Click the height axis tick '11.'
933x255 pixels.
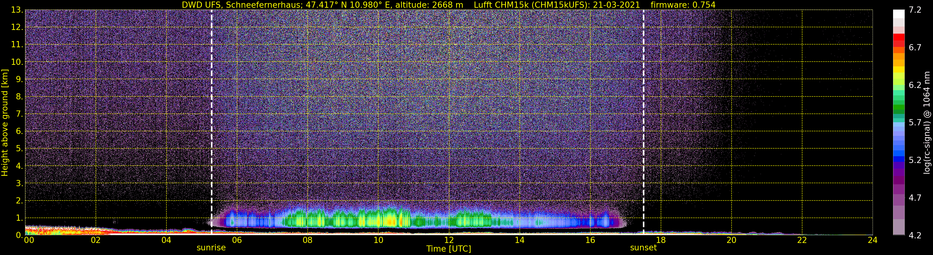pyautogui.click(x=17, y=45)
